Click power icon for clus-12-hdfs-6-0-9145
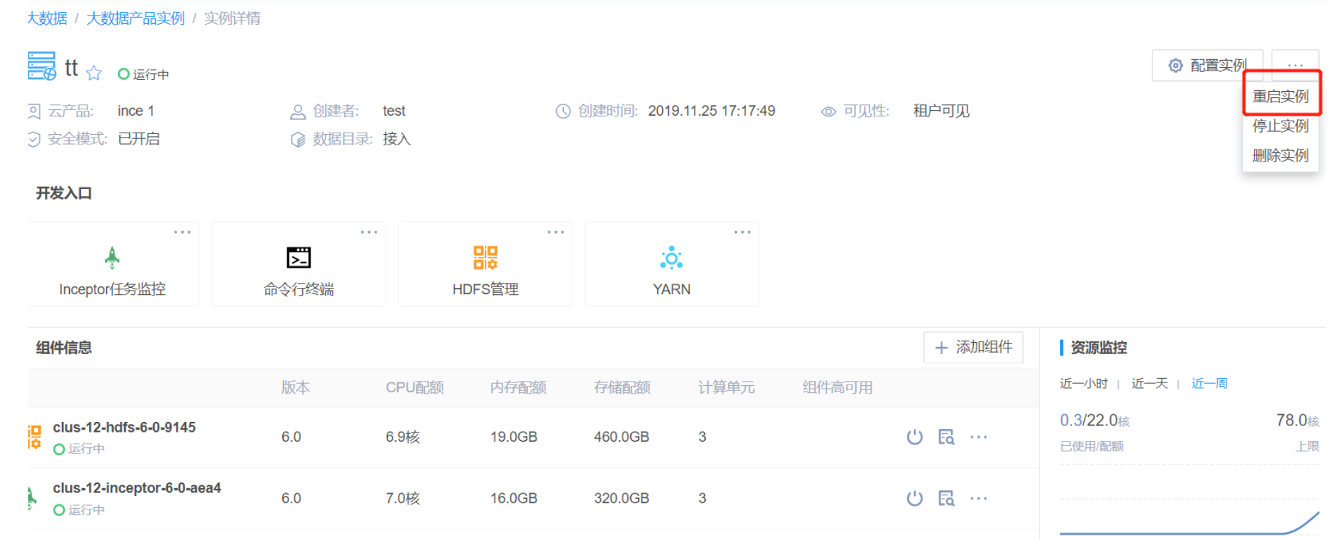The width and height of the screenshot is (1343, 539). point(915,437)
